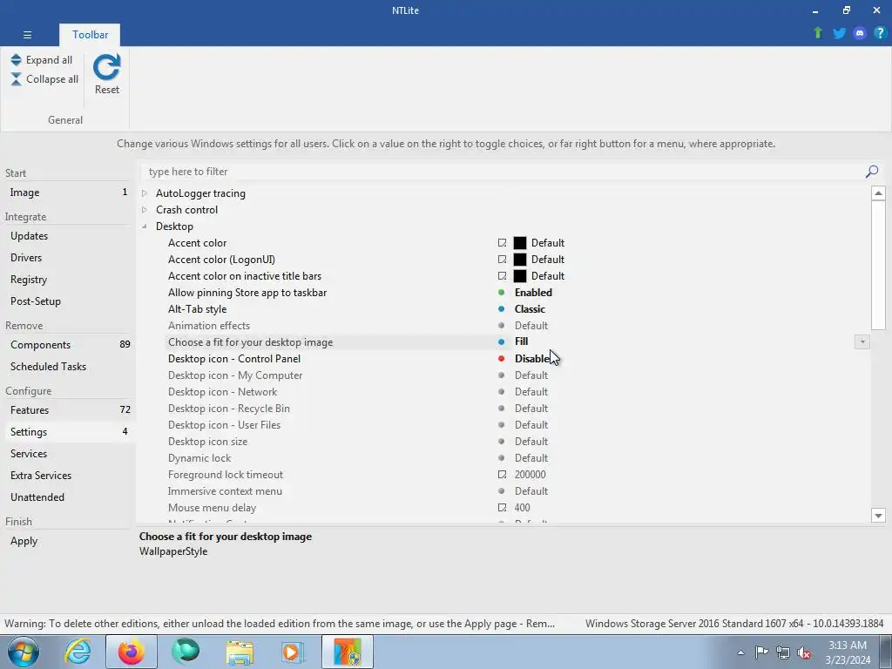892x669 pixels.
Task: Select the Toolbar ribbon tab
Action: click(90, 35)
